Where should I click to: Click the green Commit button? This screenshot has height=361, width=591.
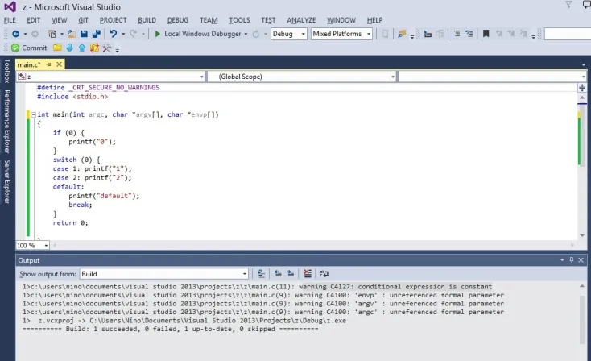[x=29, y=48]
